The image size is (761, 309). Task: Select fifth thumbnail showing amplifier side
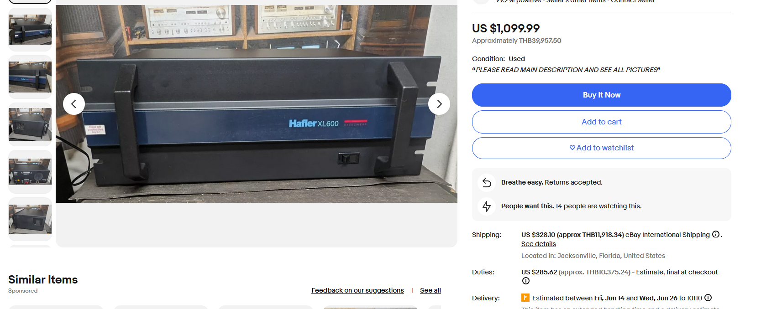tap(30, 219)
